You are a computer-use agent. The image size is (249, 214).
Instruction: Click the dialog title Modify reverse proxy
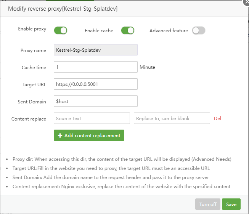coord(63,8)
